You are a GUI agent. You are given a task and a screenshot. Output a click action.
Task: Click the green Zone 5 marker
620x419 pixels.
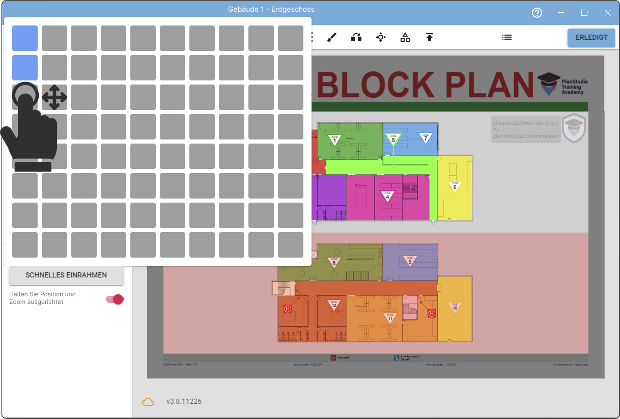pos(393,138)
